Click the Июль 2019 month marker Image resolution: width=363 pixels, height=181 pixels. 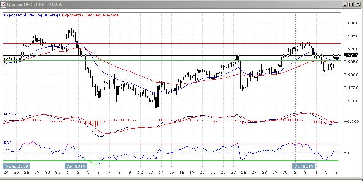[16, 166]
